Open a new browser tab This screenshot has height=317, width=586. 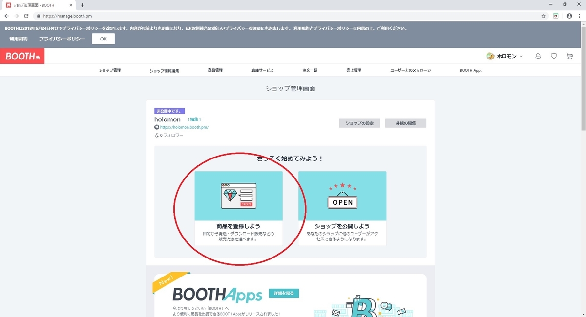coord(82,5)
